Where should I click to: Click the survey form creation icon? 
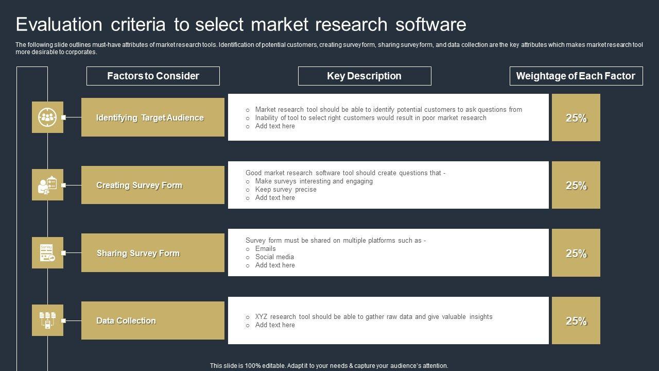(47, 185)
